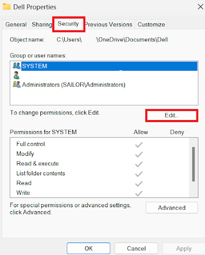Switch to the General tab
Image resolution: width=205 pixels, height=255 pixels.
[16, 24]
